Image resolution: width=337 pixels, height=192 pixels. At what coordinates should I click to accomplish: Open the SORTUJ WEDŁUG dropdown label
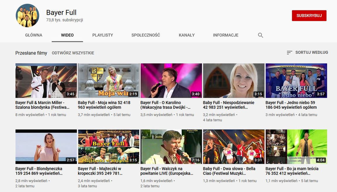coord(312,52)
